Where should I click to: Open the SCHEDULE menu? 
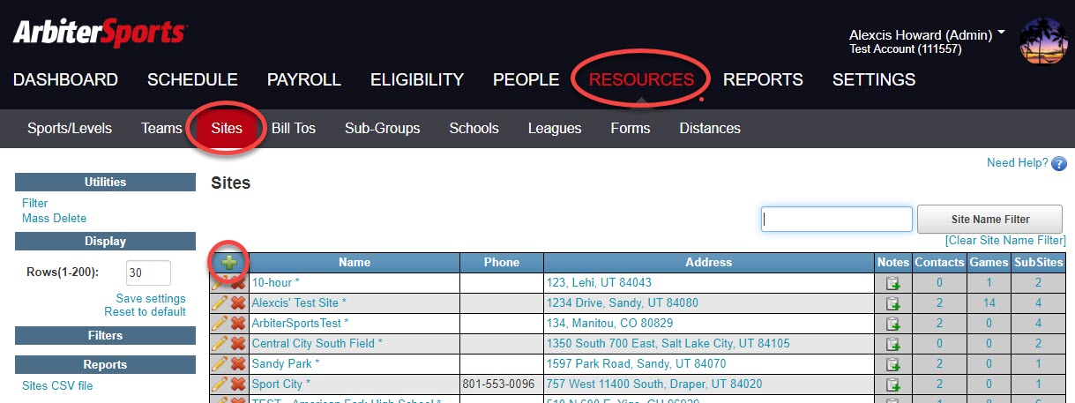pos(192,79)
